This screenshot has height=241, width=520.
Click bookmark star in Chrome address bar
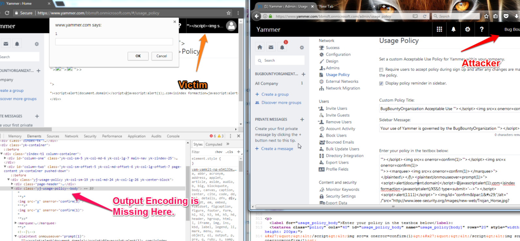pyautogui.click(x=228, y=13)
